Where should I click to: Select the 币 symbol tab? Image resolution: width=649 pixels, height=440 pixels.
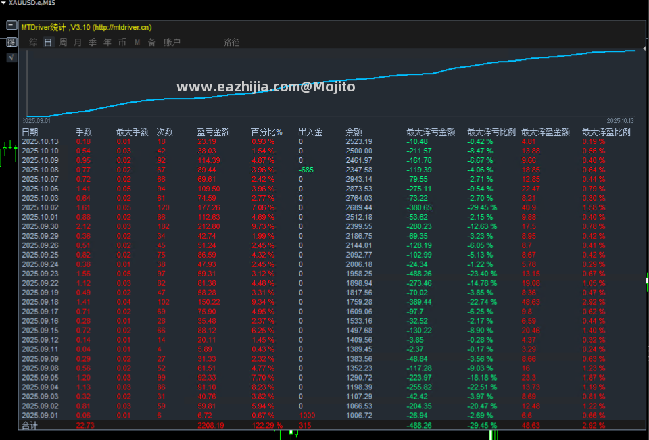(122, 42)
